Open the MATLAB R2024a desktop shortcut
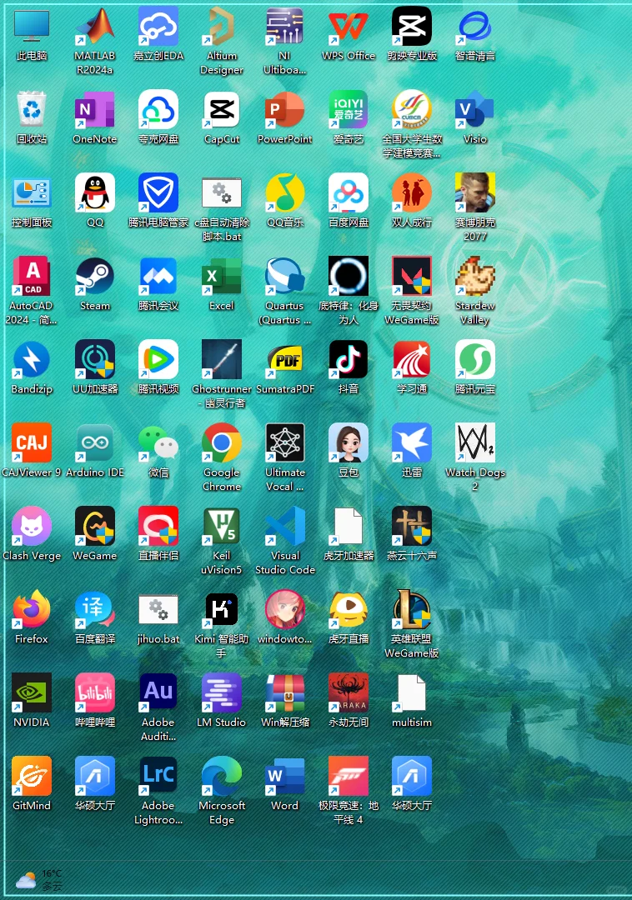The height and width of the screenshot is (900, 632). (95, 27)
